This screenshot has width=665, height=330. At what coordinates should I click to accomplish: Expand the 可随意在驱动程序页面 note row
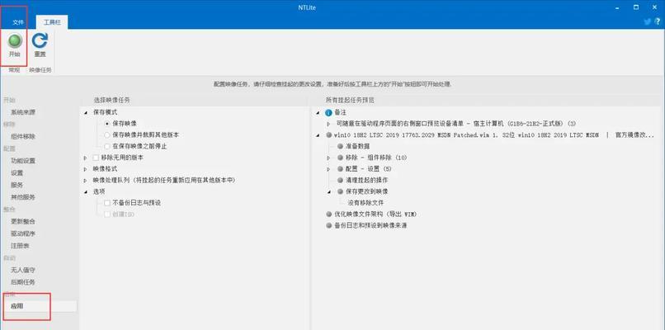[329, 124]
